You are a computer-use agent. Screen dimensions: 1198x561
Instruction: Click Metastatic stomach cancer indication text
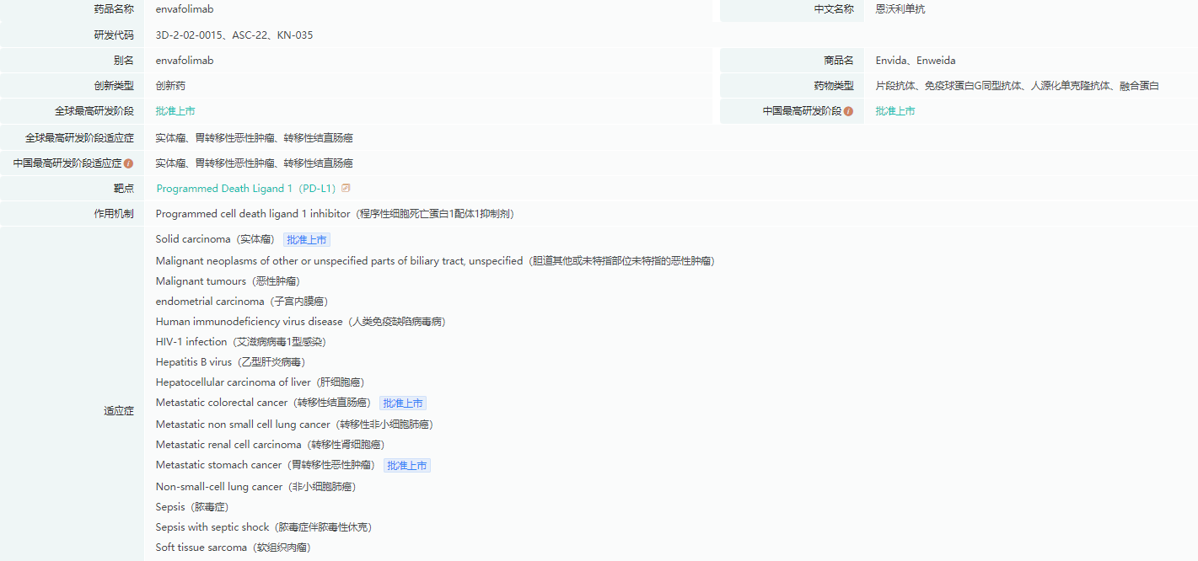(266, 465)
